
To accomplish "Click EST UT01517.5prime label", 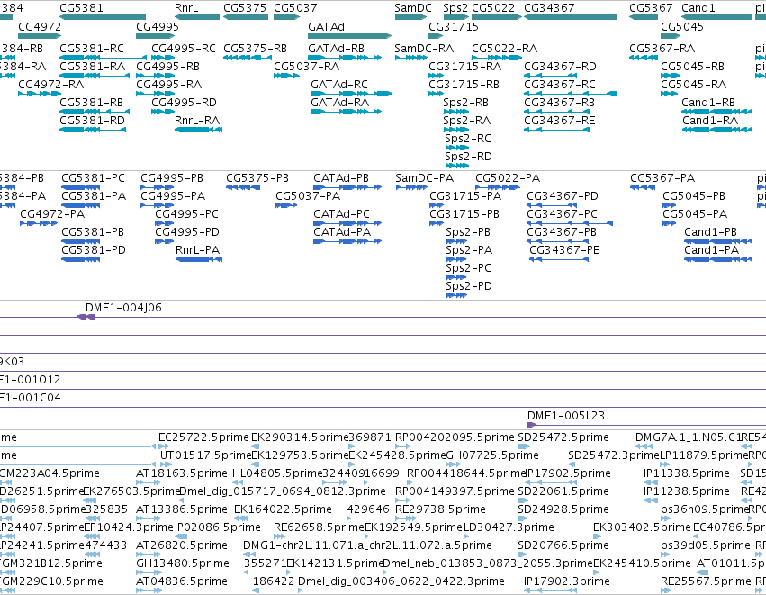I will click(205, 455).
